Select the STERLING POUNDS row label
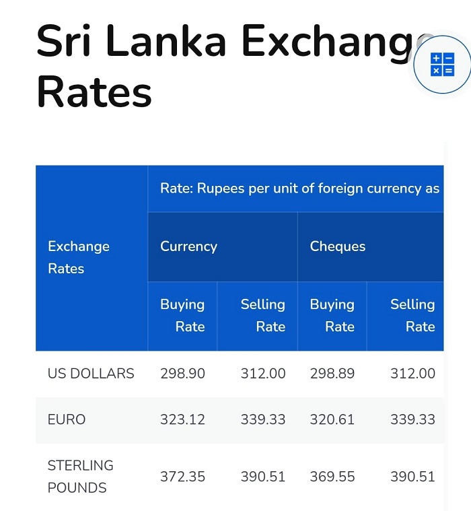The height and width of the screenshot is (511, 471). pos(81,477)
